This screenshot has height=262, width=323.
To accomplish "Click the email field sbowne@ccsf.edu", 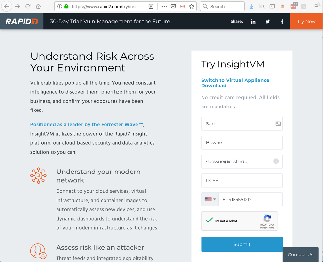I will click(242, 161).
